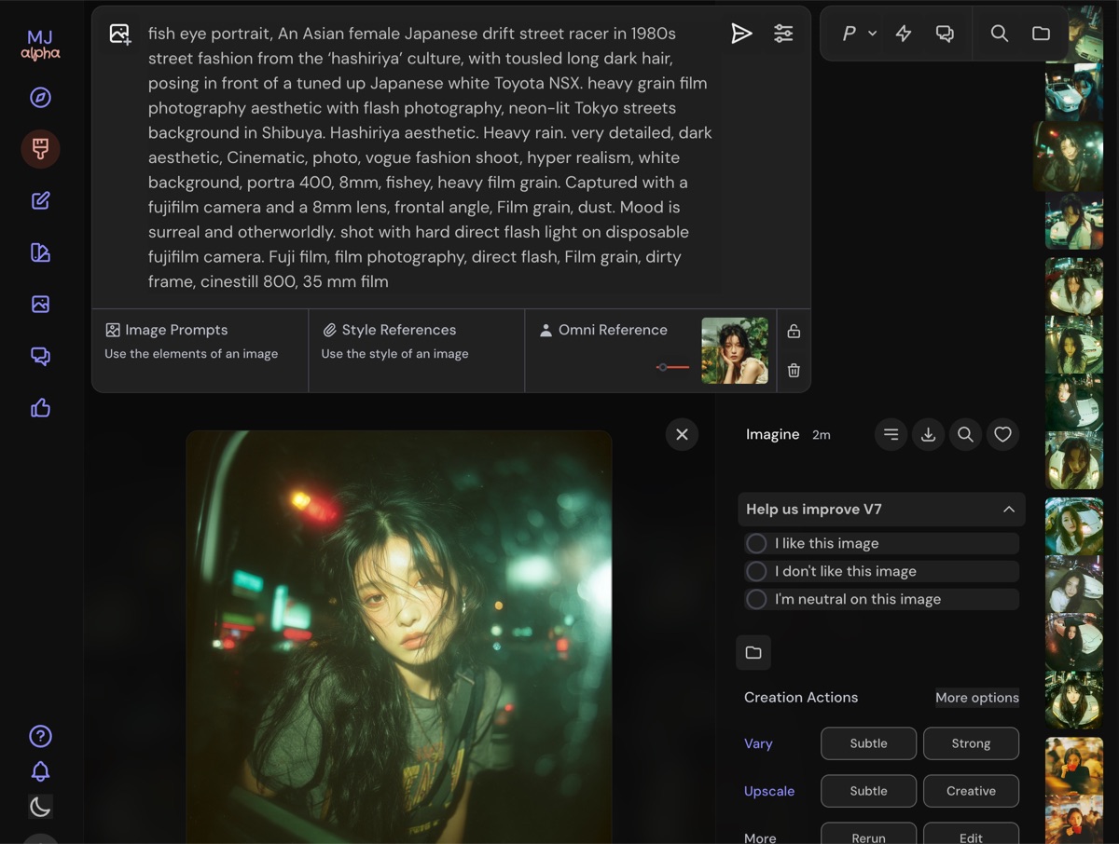Click the Upscale Creative button
Image resolution: width=1119 pixels, height=844 pixels.
pos(971,791)
